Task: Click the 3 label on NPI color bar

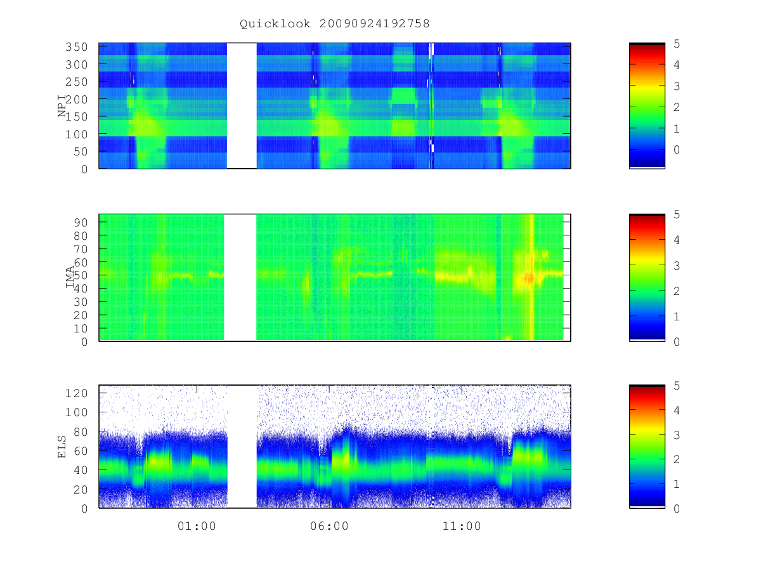Action: [677, 86]
